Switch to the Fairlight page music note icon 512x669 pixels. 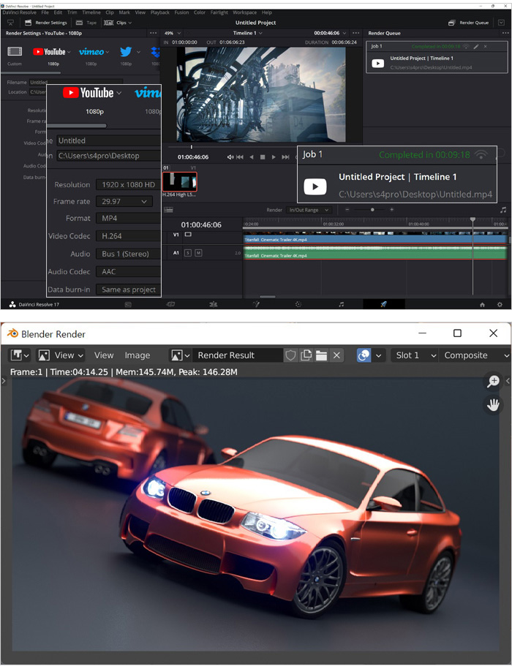click(x=341, y=304)
